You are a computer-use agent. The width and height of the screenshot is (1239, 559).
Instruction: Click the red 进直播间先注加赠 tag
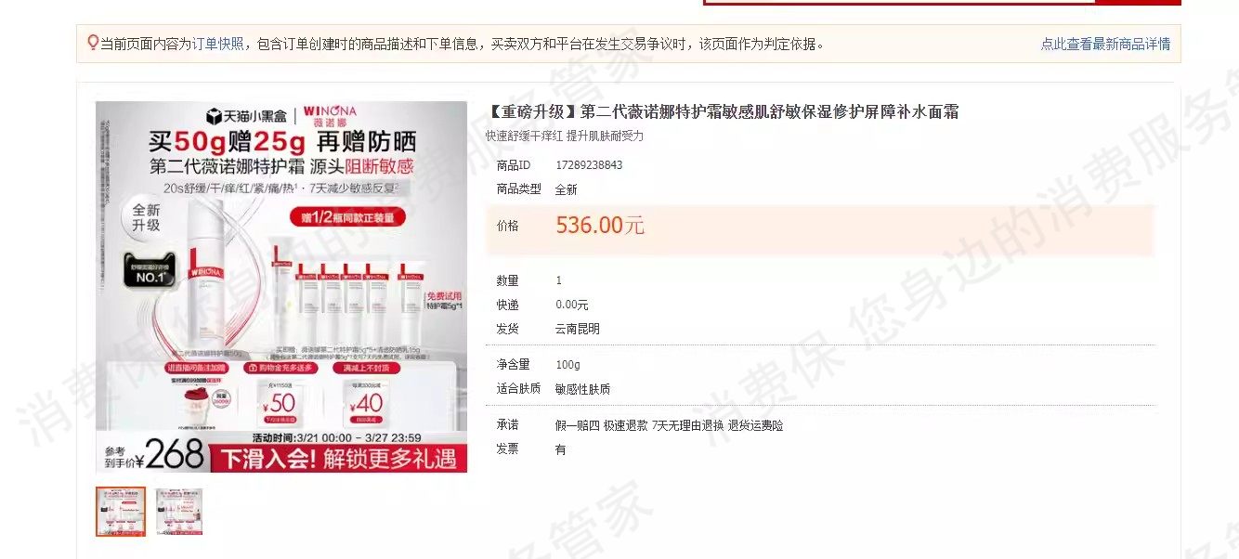(194, 368)
